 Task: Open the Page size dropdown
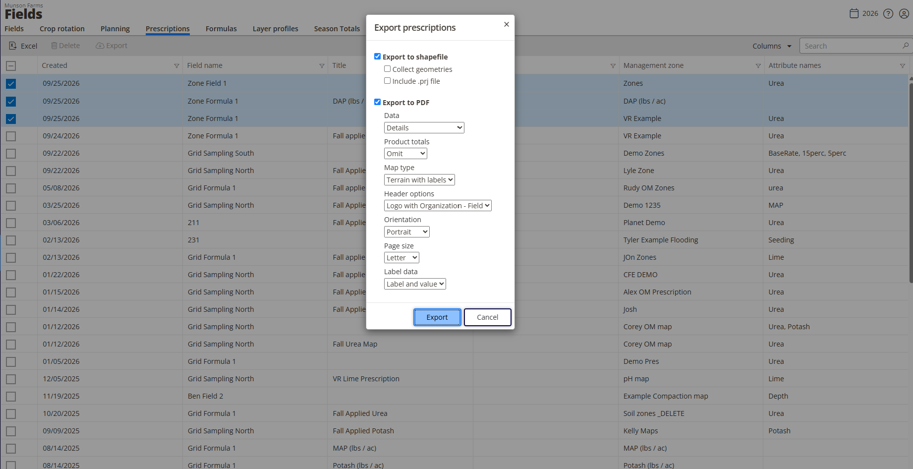point(401,258)
